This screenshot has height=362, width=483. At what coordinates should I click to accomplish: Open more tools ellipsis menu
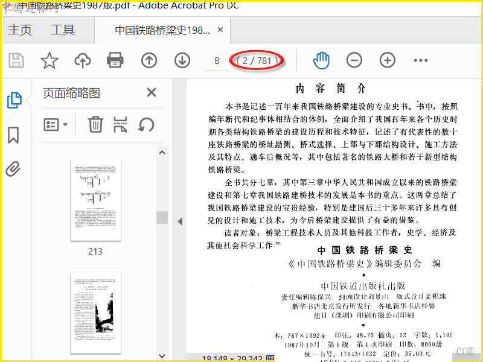click(x=421, y=60)
